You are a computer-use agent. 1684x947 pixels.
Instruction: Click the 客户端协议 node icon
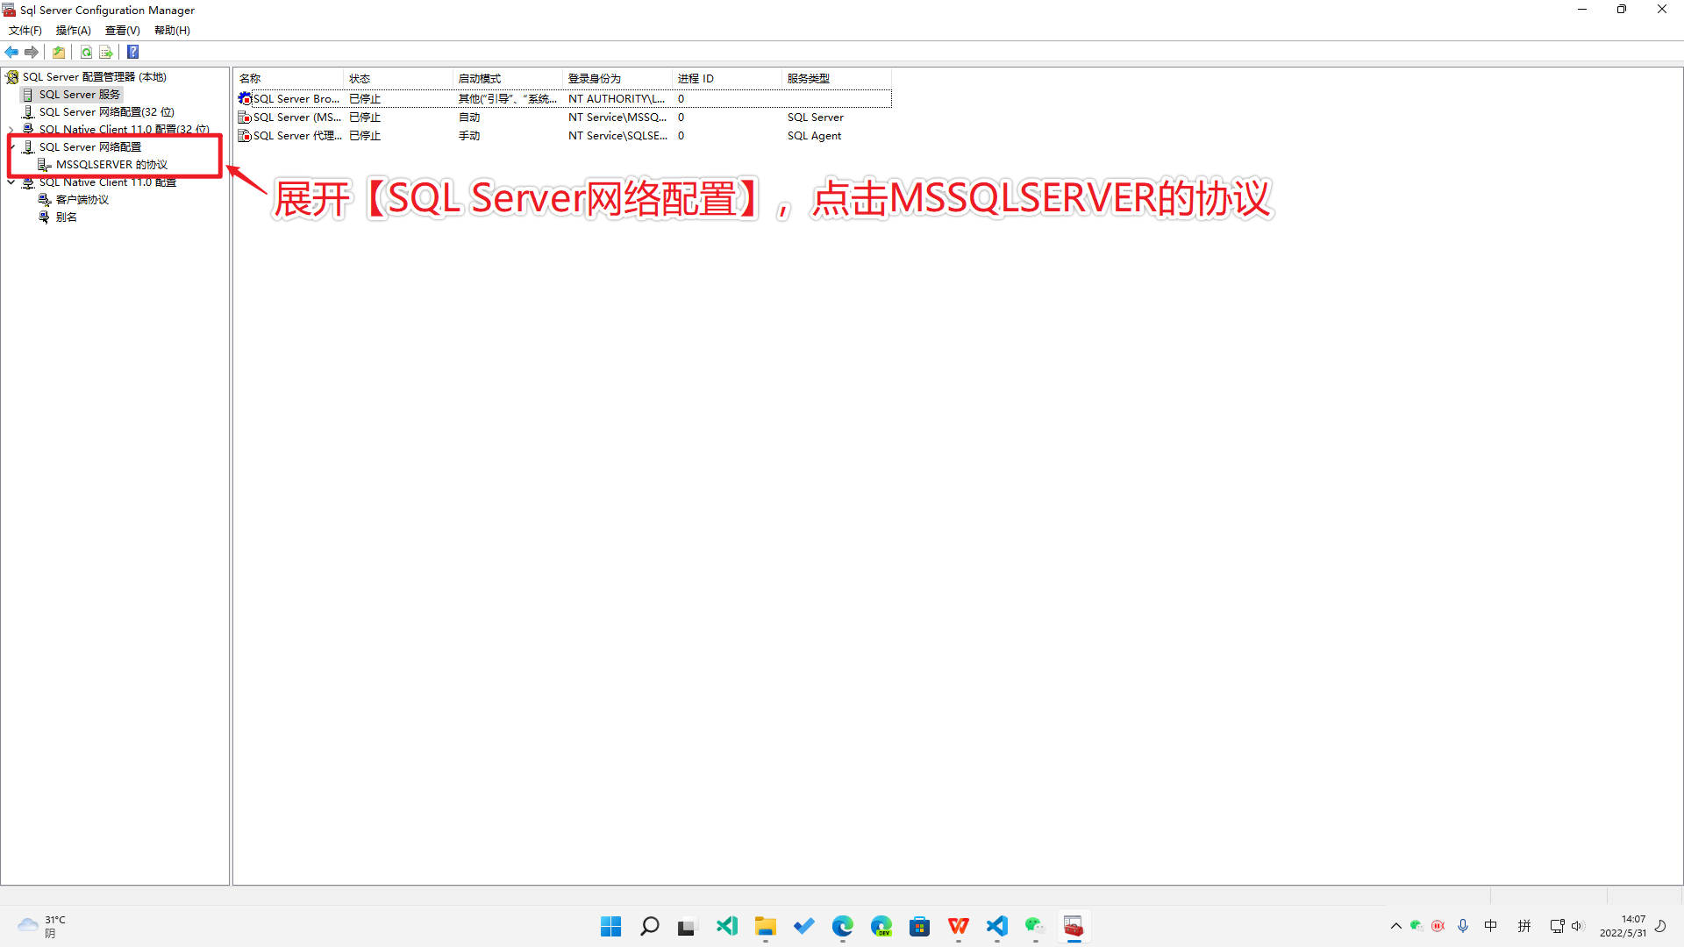click(x=45, y=200)
